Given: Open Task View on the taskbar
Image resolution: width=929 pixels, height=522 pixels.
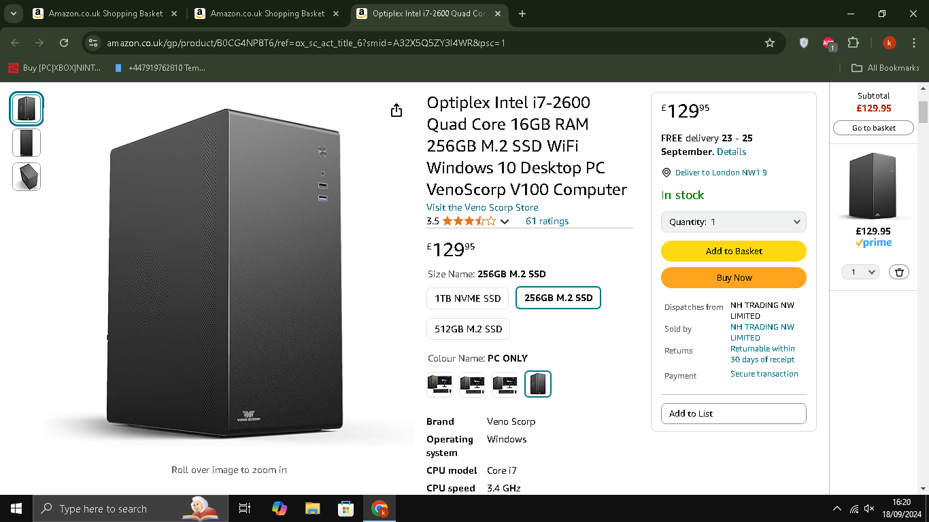Looking at the screenshot, I should (x=245, y=508).
